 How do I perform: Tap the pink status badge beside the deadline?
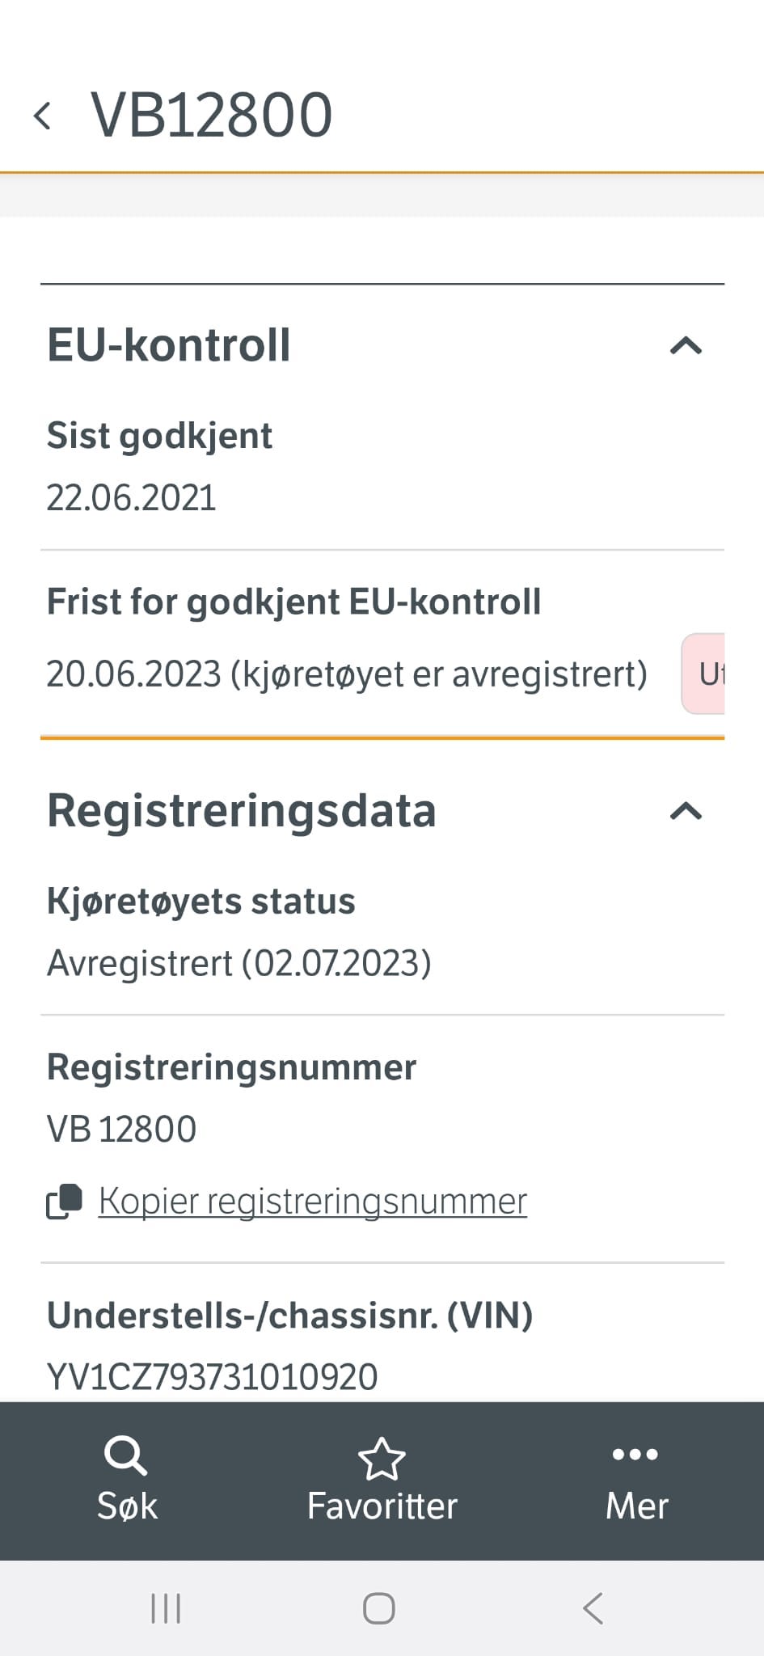pos(705,674)
